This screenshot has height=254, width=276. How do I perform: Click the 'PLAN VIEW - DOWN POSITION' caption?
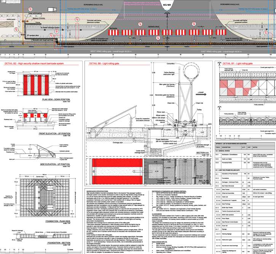[56, 99]
